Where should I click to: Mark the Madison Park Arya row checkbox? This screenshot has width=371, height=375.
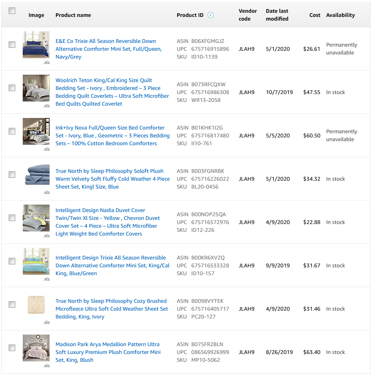click(12, 347)
